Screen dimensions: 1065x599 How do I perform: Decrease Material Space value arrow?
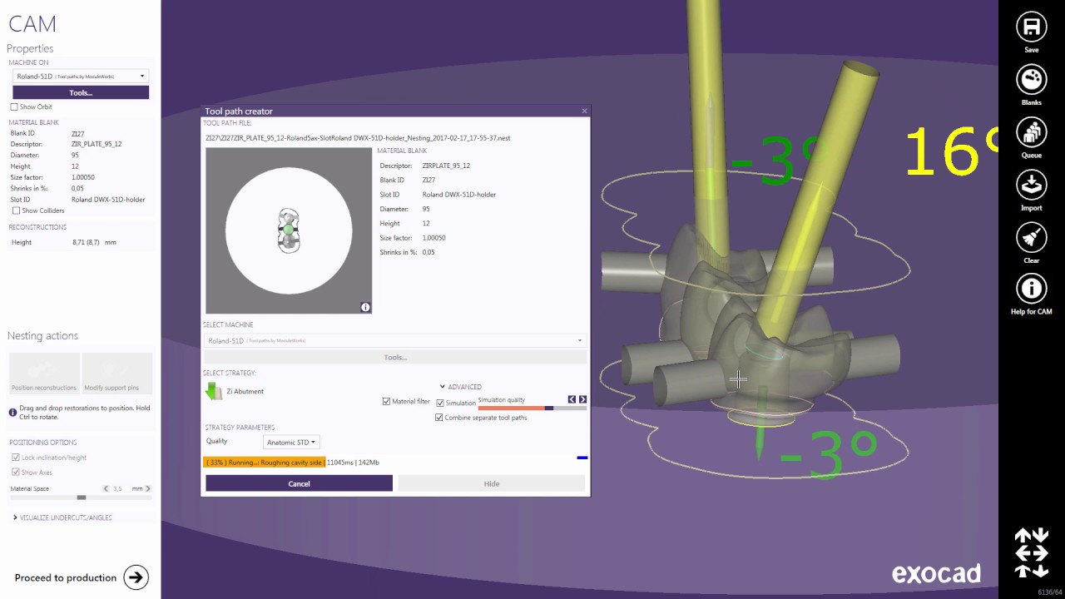(106, 488)
